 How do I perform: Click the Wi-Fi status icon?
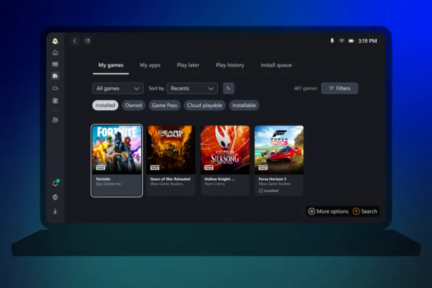341,41
